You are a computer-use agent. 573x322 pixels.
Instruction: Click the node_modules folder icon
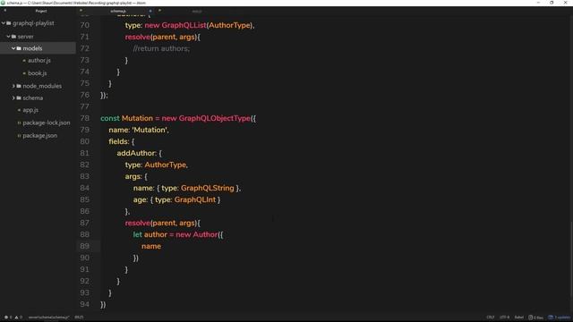click(x=19, y=86)
